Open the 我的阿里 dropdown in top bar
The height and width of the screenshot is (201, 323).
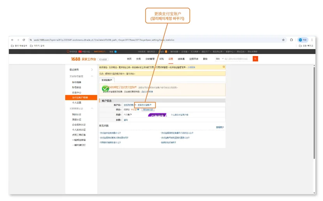coord(152,52)
